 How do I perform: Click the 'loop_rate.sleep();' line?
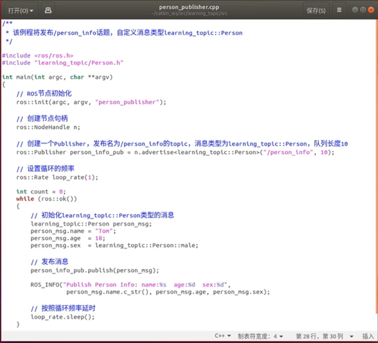pyautogui.click(x=62, y=317)
